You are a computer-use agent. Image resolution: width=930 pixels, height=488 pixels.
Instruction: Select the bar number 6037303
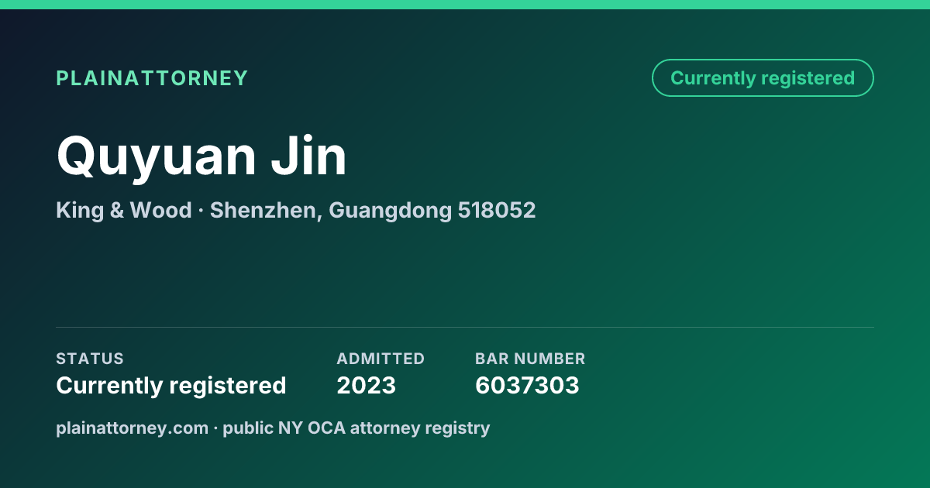(527, 385)
